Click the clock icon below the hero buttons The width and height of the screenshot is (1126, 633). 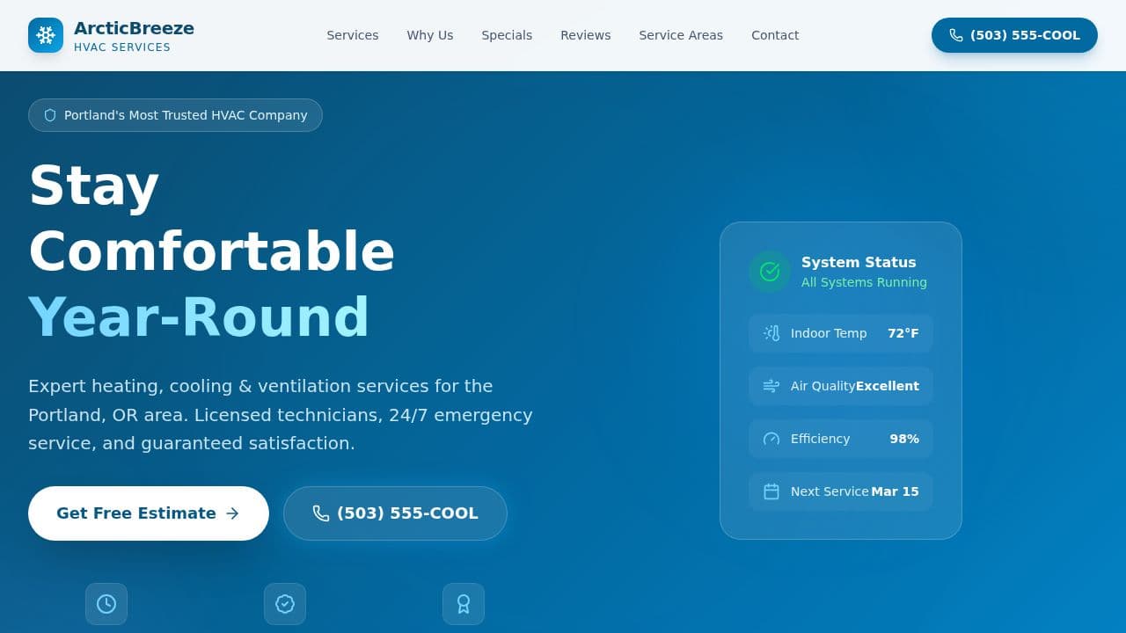coord(106,604)
